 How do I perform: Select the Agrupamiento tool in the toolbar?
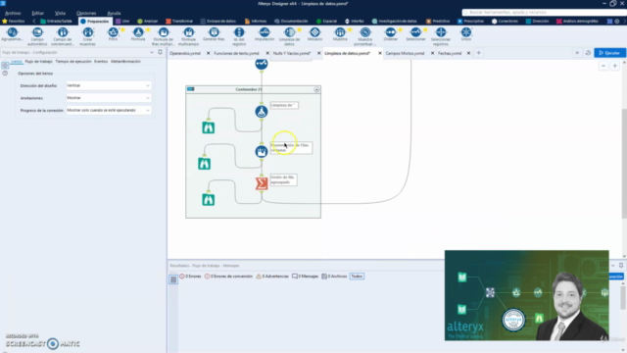tap(12, 35)
